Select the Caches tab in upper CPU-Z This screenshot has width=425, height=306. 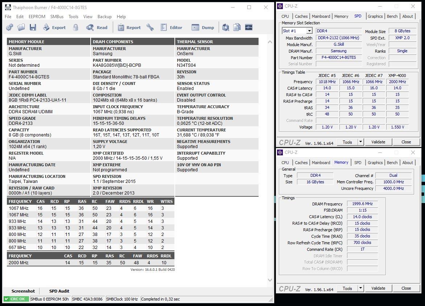click(301, 16)
